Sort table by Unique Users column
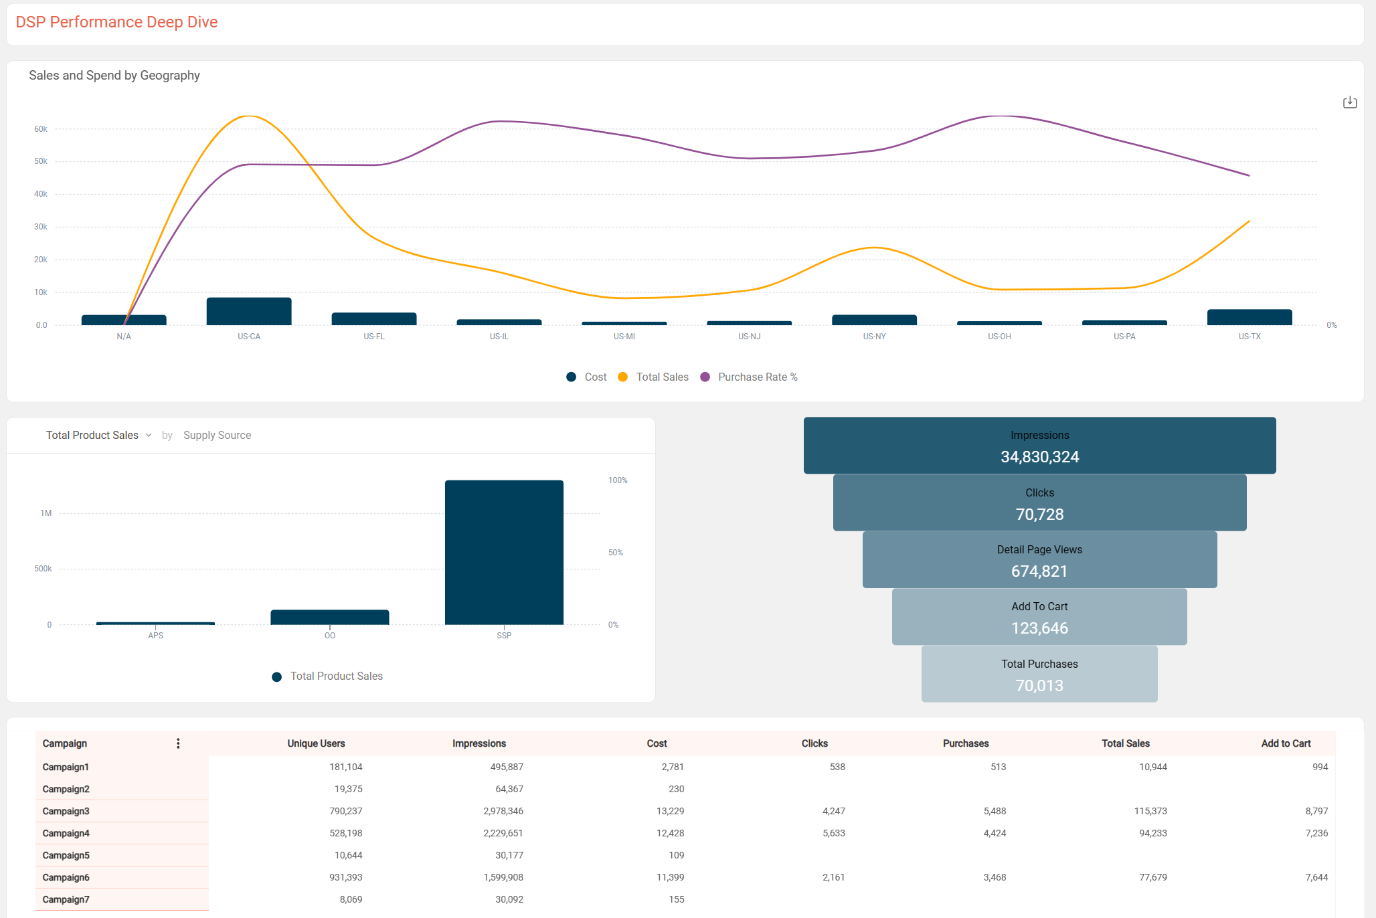This screenshot has height=918, width=1376. pos(316,743)
